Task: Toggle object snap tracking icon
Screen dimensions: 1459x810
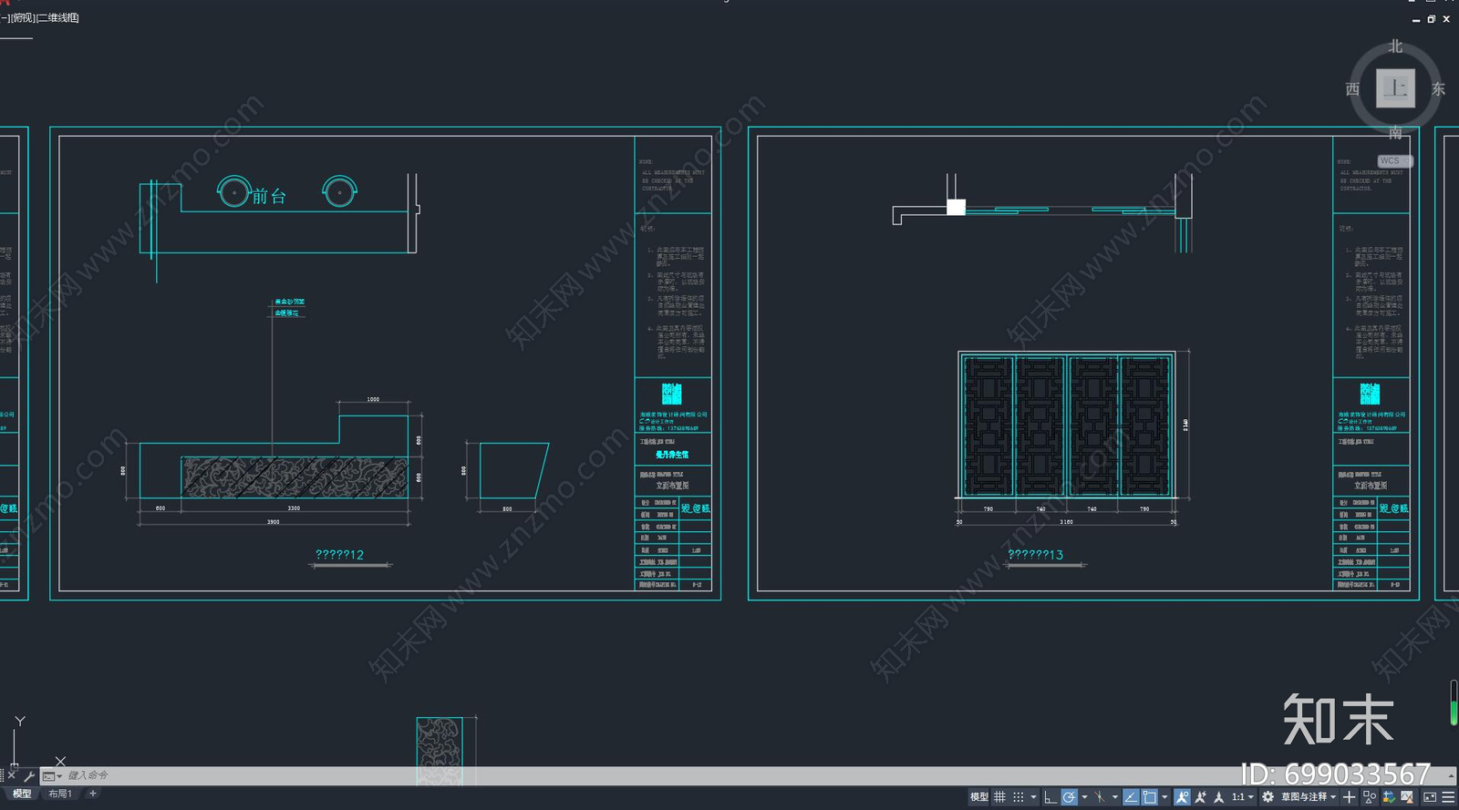Action: [x=1131, y=797]
